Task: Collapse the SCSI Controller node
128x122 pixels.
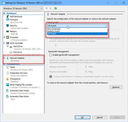Action: click(x=4, y=43)
